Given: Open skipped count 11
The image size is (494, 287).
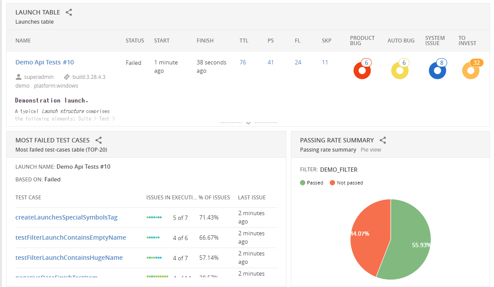Looking at the screenshot, I should [x=325, y=62].
